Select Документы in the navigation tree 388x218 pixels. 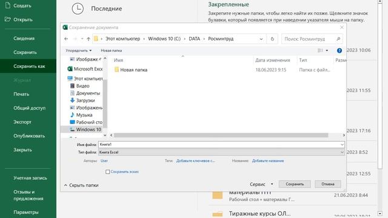[85, 93]
